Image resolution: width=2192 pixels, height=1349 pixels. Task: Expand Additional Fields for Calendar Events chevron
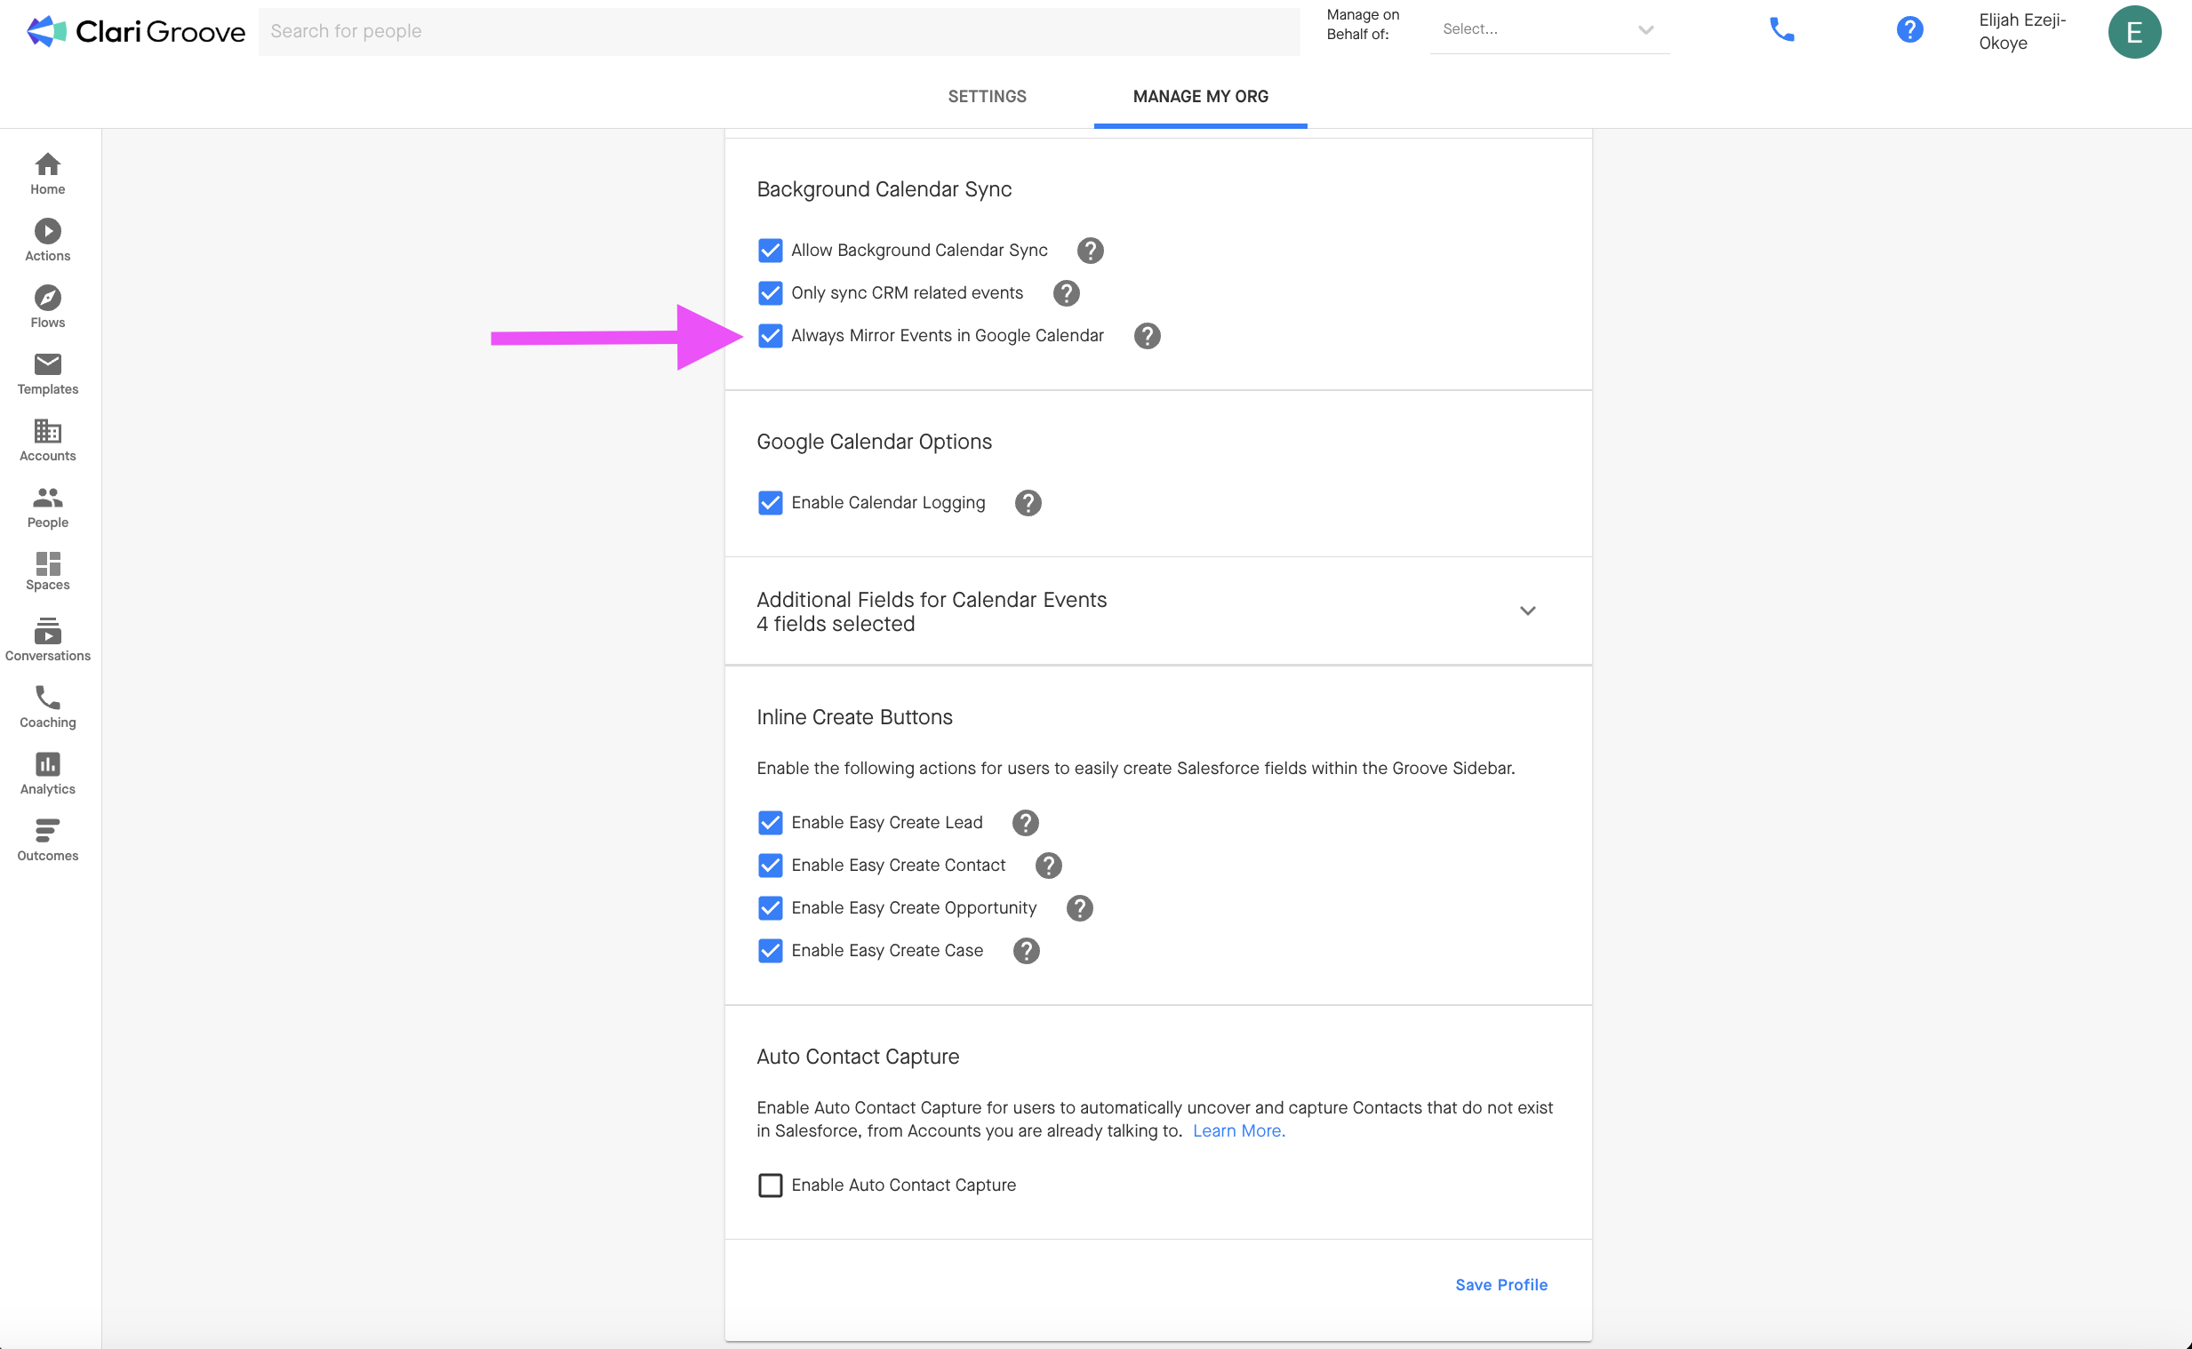point(1527,611)
